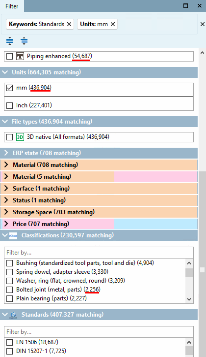Viewport: 206px width, 357px height.
Task: Click the collapse all filter groups icon
Action: click(x=24, y=41)
